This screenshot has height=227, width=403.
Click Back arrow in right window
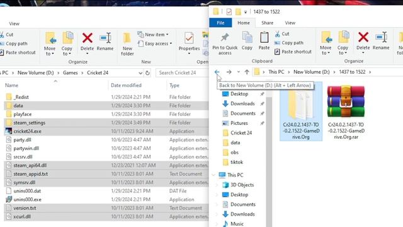[x=217, y=72]
